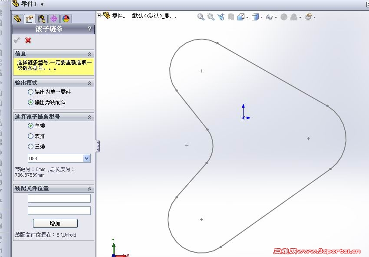Collapse the 输出模式 section
The height and width of the screenshot is (257, 369).
[90, 83]
